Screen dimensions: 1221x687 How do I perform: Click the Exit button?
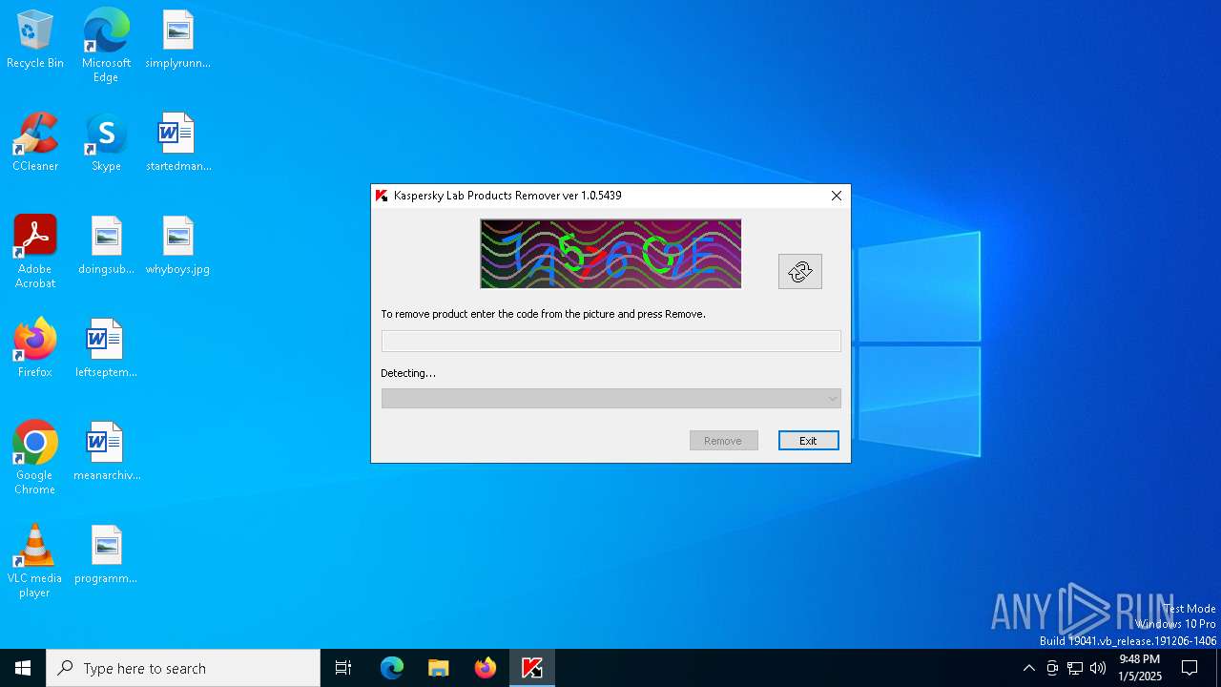pyautogui.click(x=808, y=441)
